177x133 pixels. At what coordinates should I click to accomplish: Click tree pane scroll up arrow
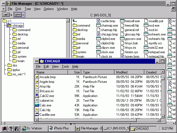coord(68,20)
